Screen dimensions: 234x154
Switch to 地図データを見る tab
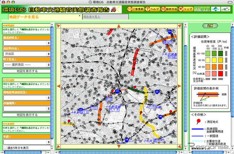coord(24,17)
